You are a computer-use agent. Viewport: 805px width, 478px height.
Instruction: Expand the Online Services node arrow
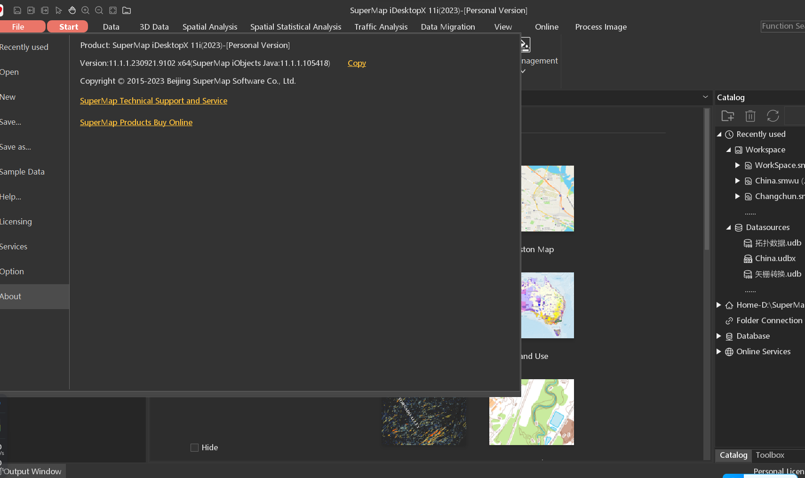[718, 351]
